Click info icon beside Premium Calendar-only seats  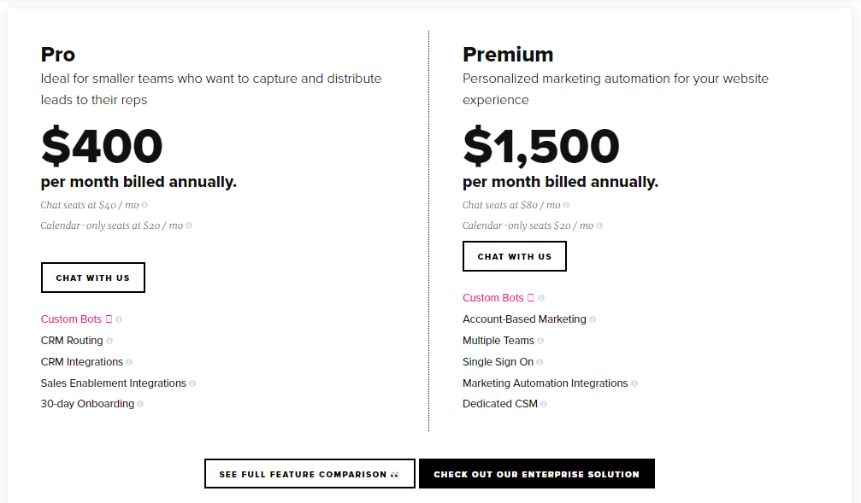point(599,225)
